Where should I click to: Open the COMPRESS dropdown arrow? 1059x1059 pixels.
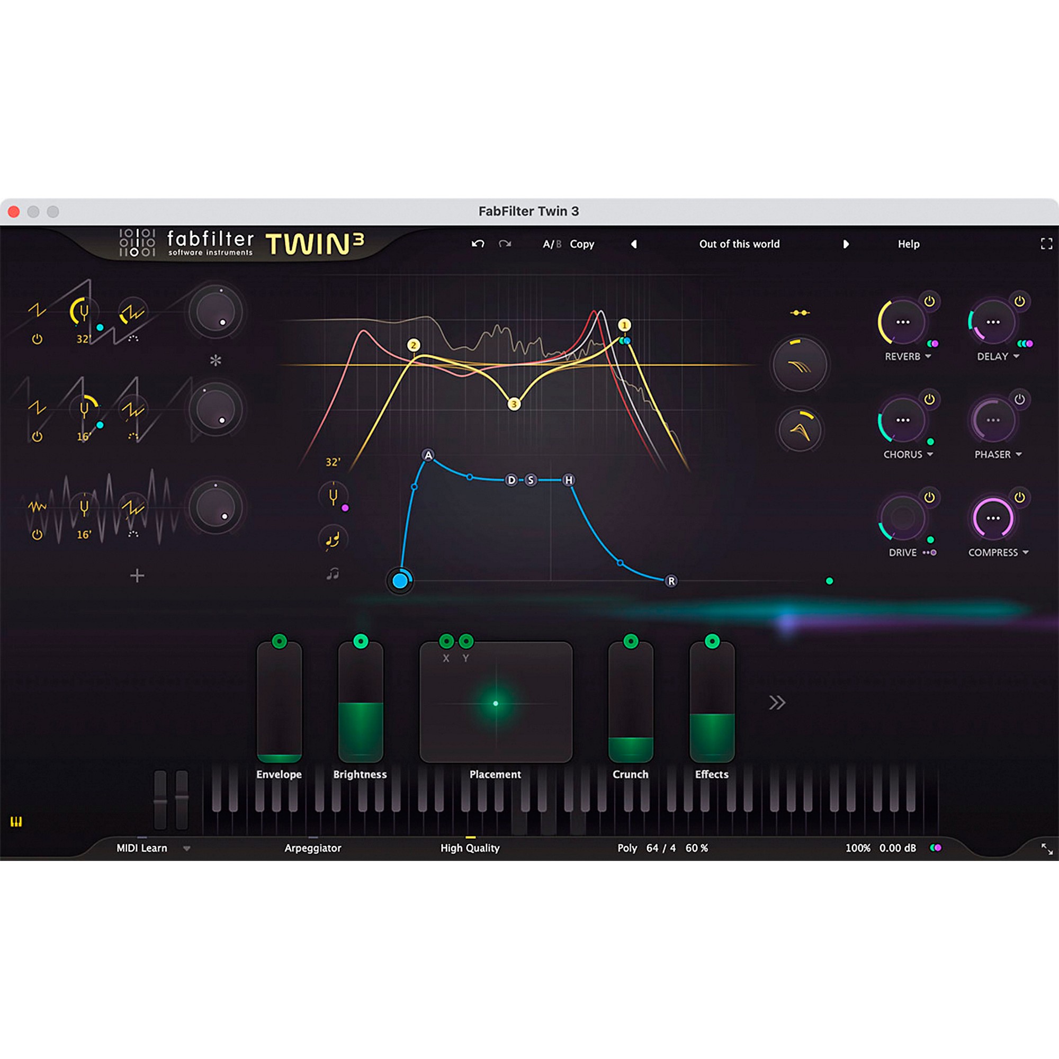click(1025, 552)
